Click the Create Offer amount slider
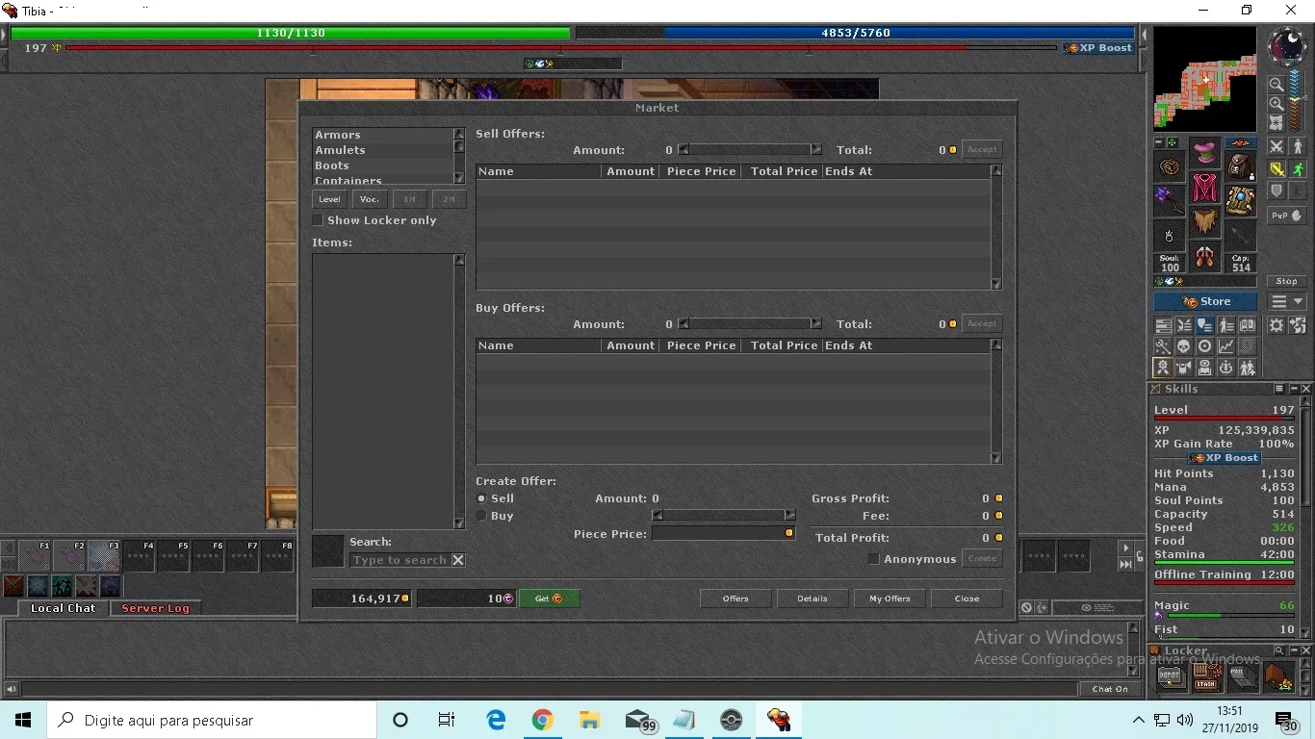This screenshot has height=739, width=1315. point(724,516)
